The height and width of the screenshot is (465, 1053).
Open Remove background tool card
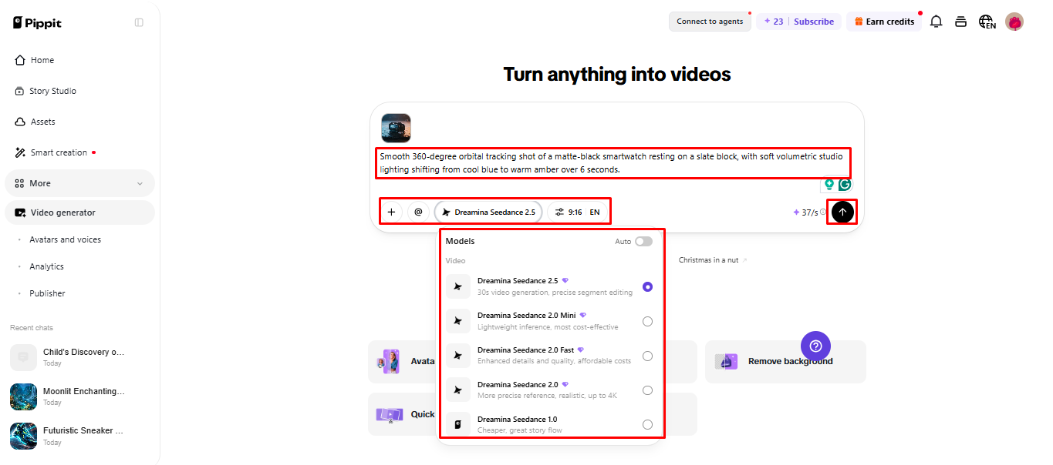tap(785, 361)
